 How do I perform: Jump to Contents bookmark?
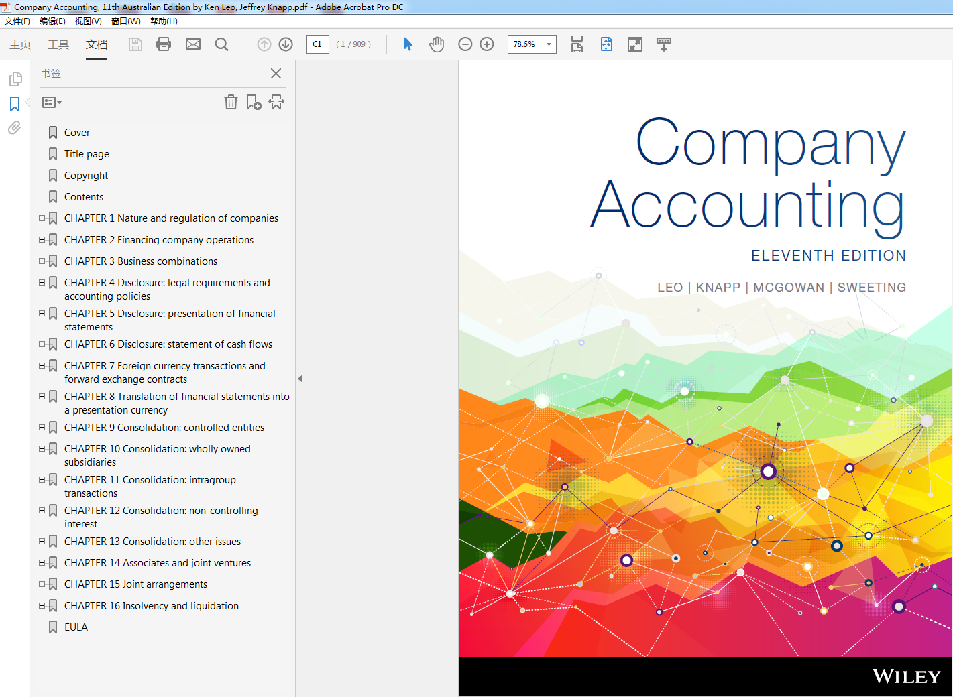coord(84,197)
